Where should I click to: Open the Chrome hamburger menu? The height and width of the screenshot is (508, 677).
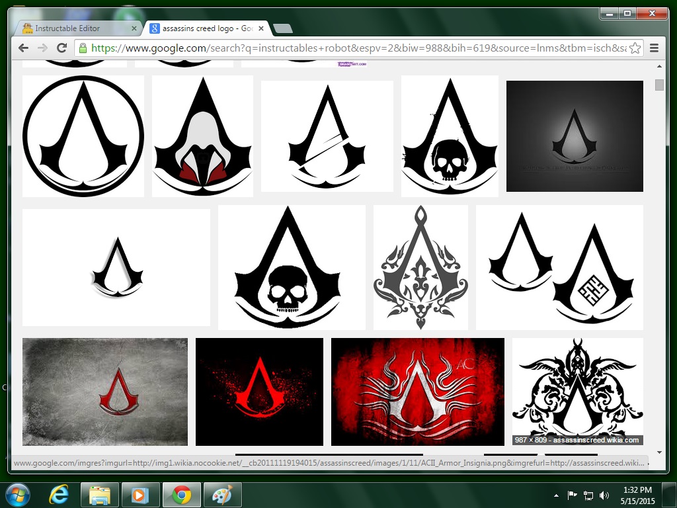click(653, 48)
